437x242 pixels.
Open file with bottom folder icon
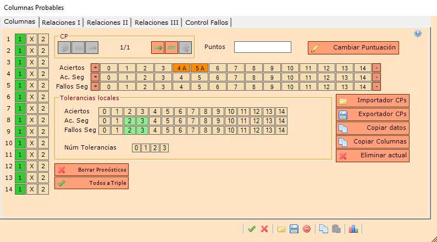pyautogui.click(x=281, y=229)
